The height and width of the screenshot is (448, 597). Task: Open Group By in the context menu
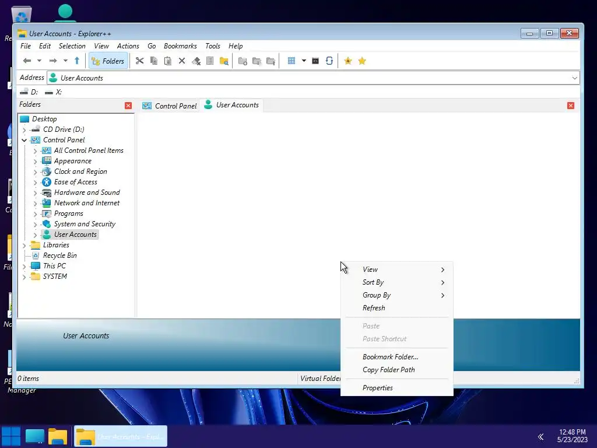pos(396,295)
